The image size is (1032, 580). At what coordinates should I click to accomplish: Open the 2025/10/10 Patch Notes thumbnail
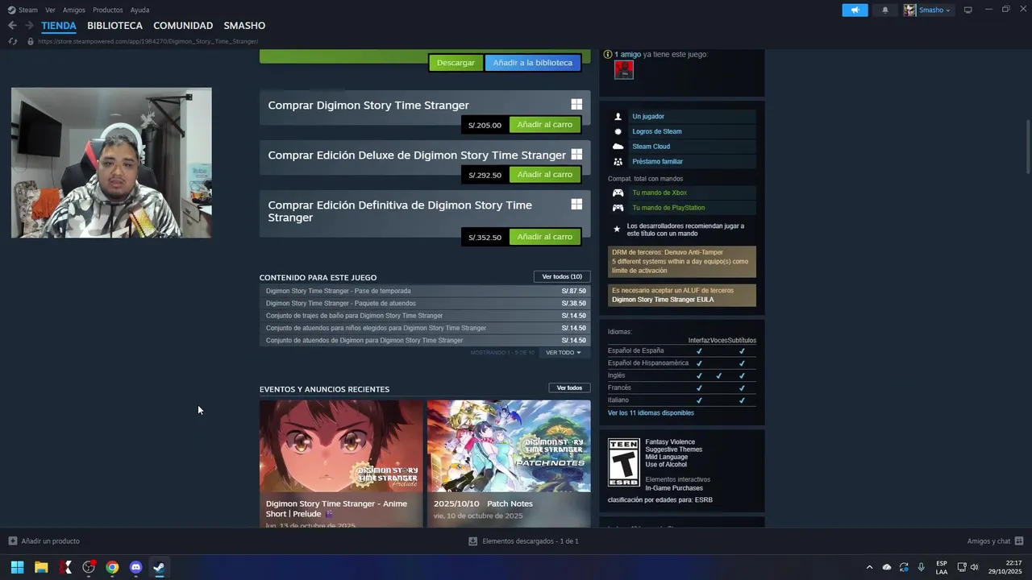[509, 445]
